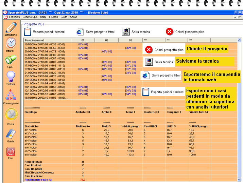Open the Guida menu in menu bar
Viewport: 243px width, 183px height.
click(x=64, y=17)
